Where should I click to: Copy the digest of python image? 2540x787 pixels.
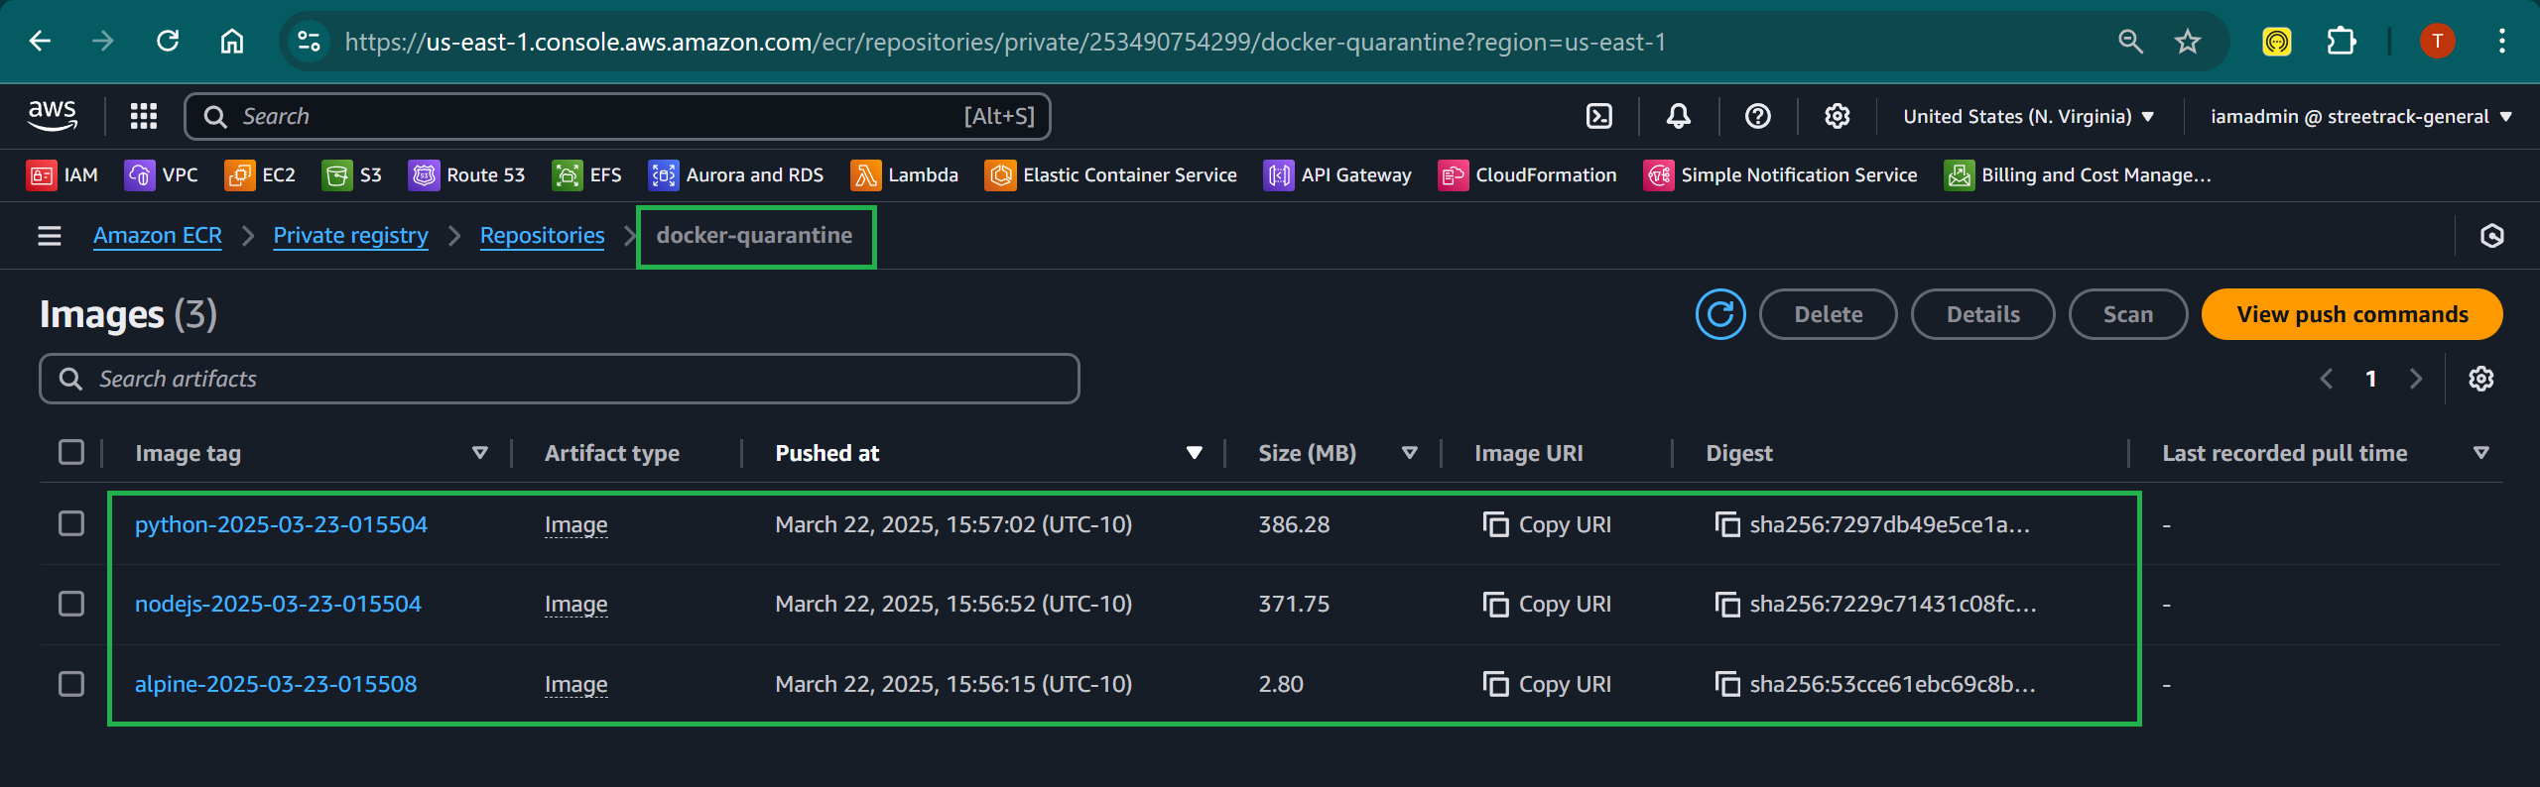pos(1727,524)
